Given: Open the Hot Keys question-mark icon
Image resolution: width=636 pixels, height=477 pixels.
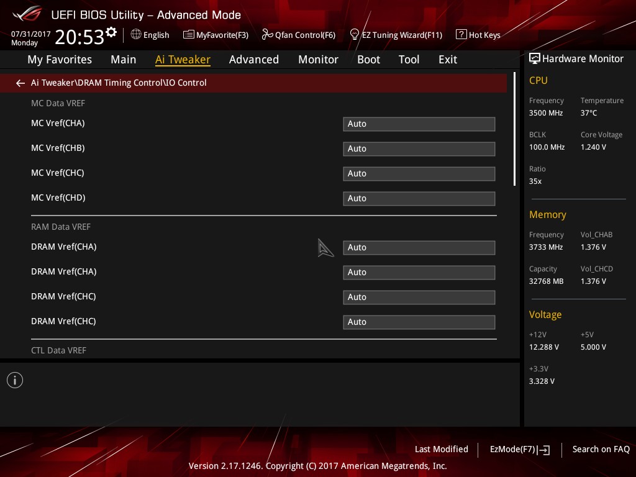Looking at the screenshot, I should [x=461, y=35].
